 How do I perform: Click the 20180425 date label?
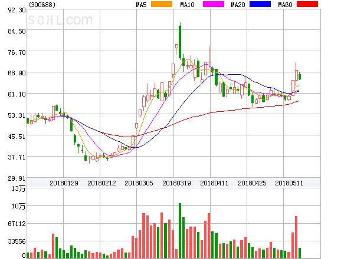coord(252,183)
